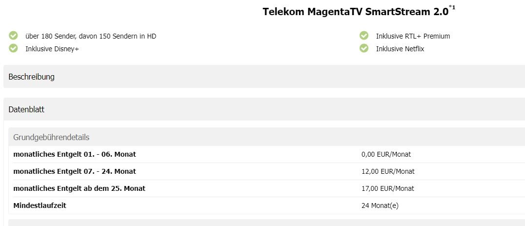The height and width of the screenshot is (226, 525).
Task: Click the green checkmark next to Inklusive Netflix
Action: tap(363, 48)
